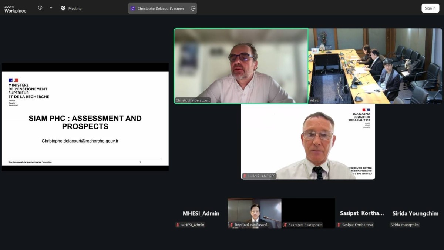This screenshot has height=250, width=444.
Task: Select Sirida Youngchim participant tile
Action: (x=415, y=213)
